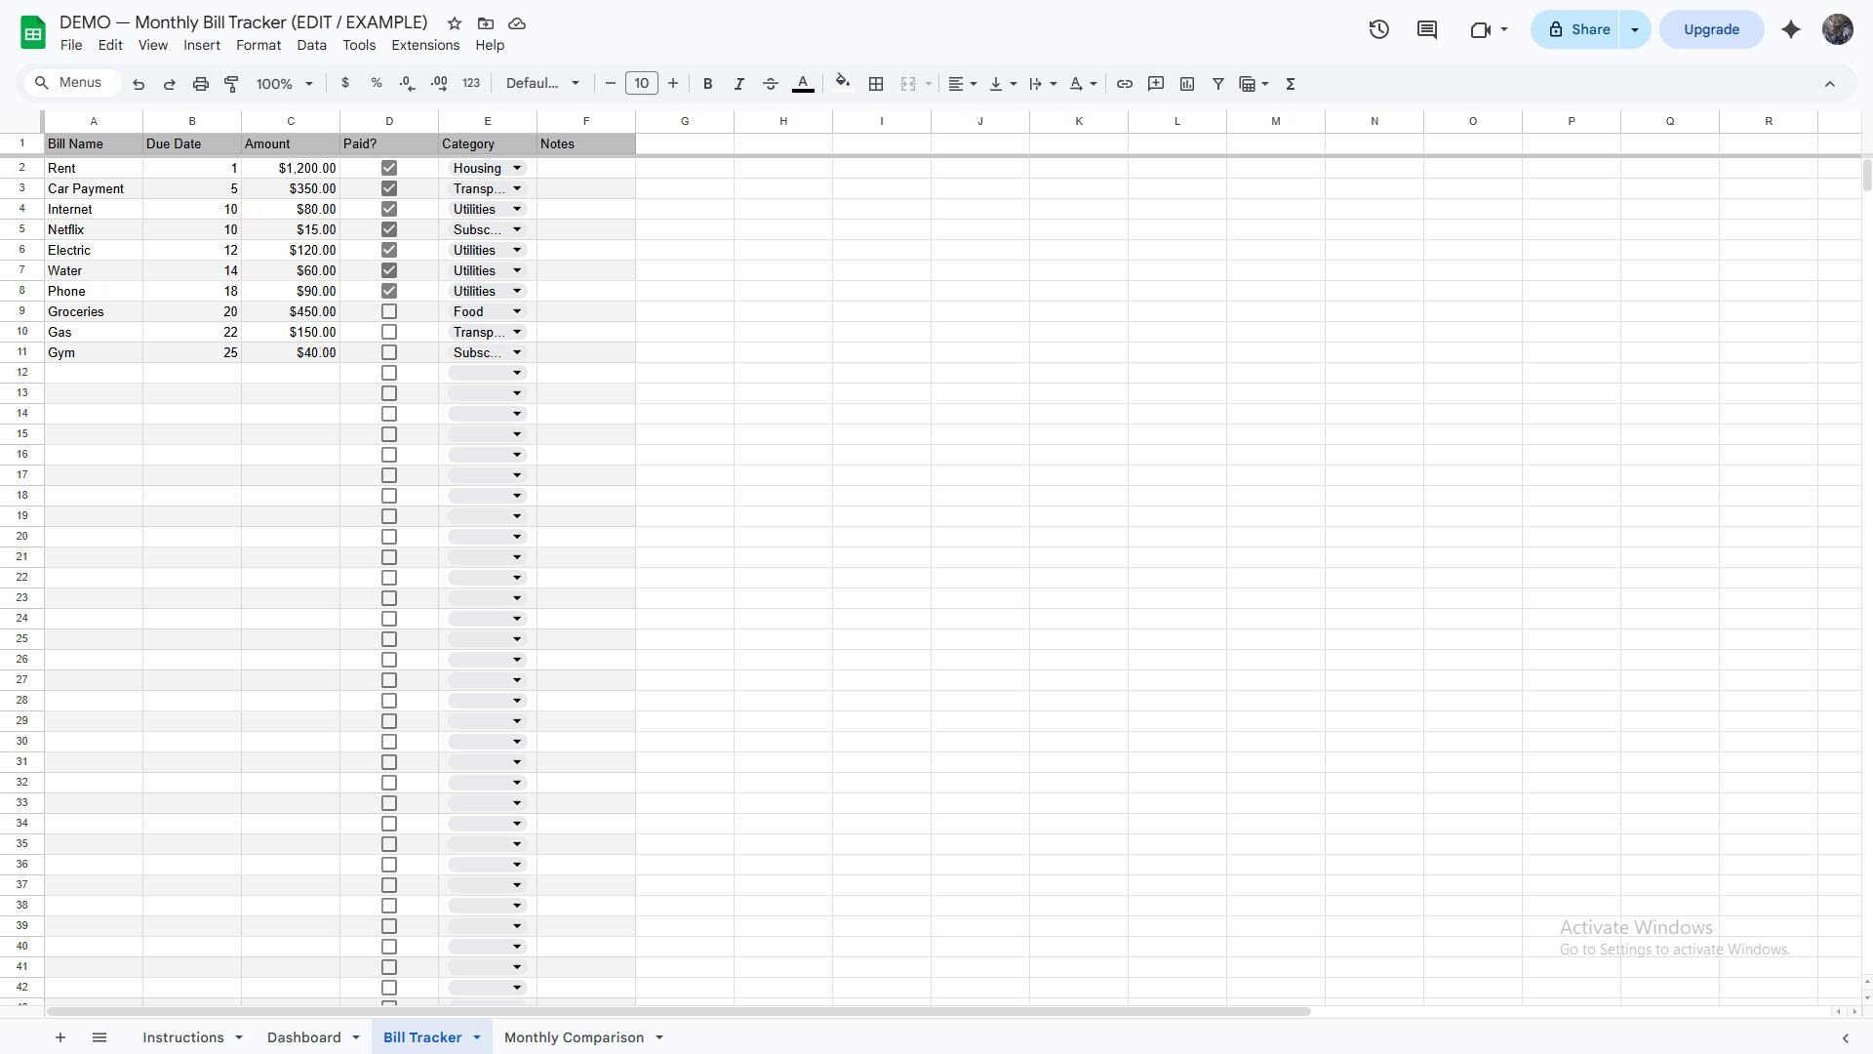Screen dimensions: 1873x1054
Task: Click the Create a filter icon
Action: coord(1218,84)
